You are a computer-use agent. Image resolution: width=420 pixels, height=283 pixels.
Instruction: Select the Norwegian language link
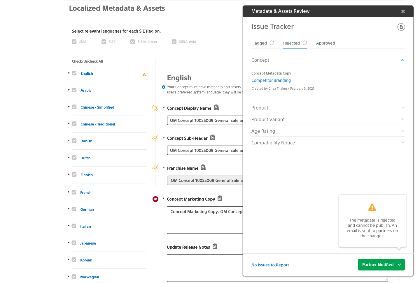pyautogui.click(x=90, y=277)
